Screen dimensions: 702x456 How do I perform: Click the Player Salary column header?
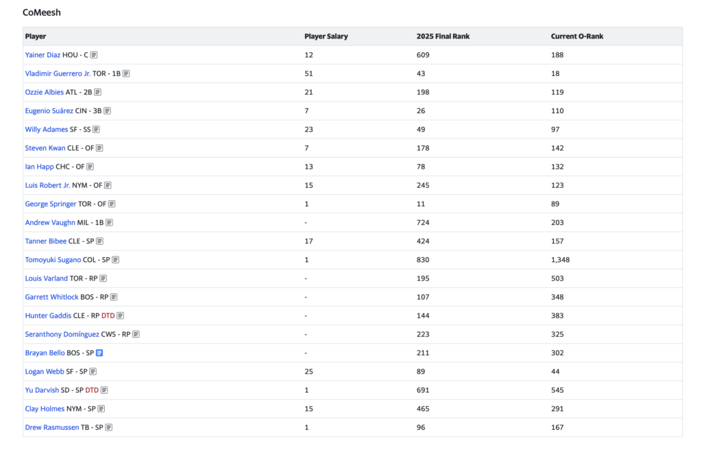326,36
